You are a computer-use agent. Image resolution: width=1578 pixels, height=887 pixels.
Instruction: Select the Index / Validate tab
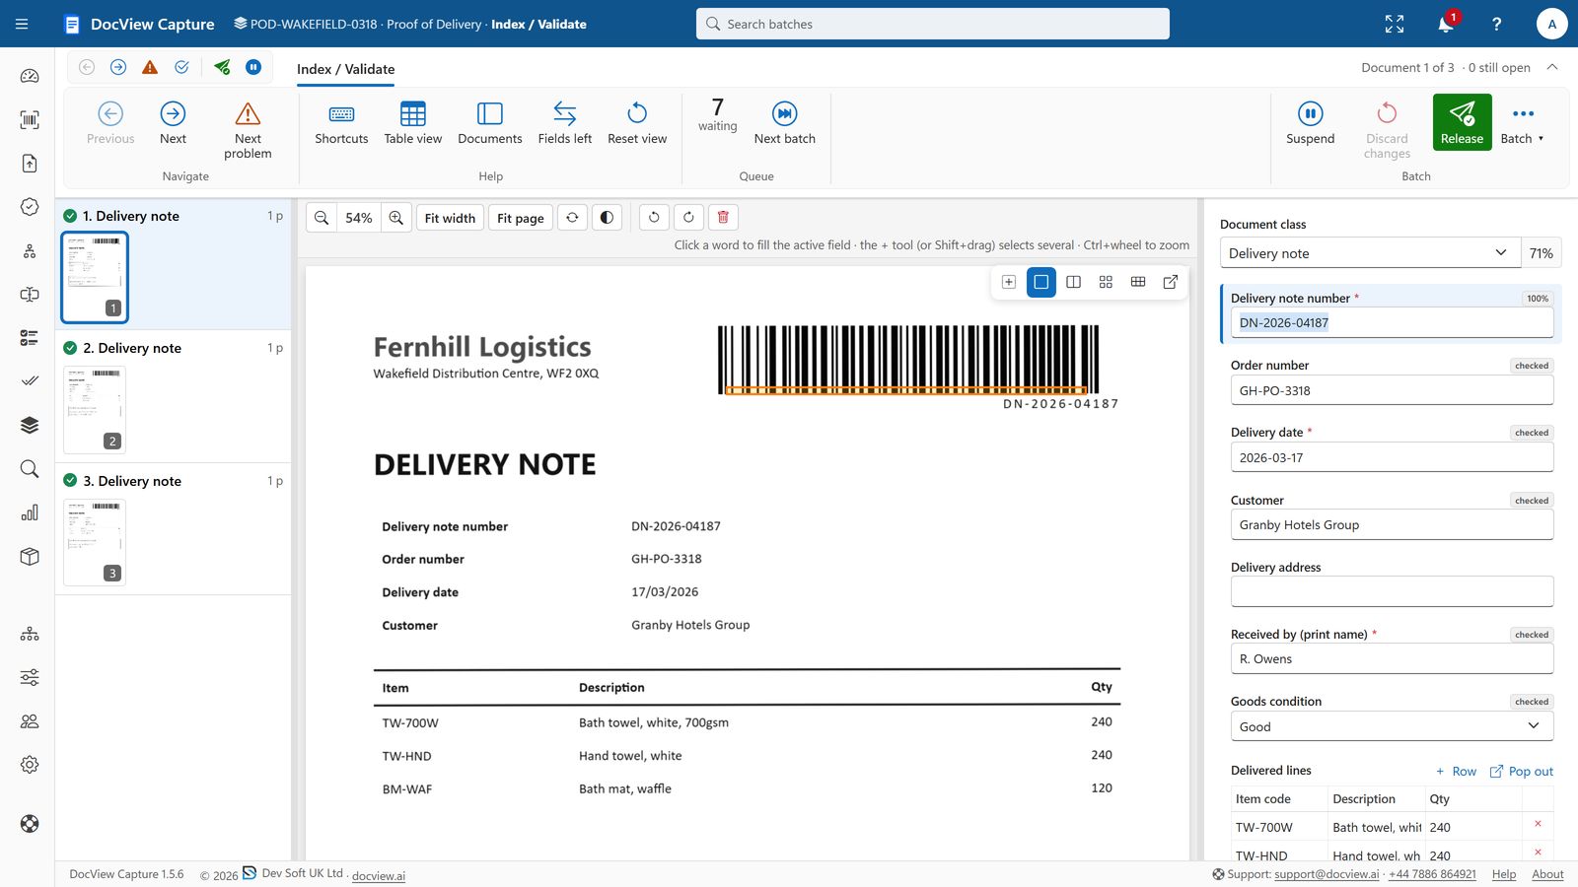click(346, 69)
